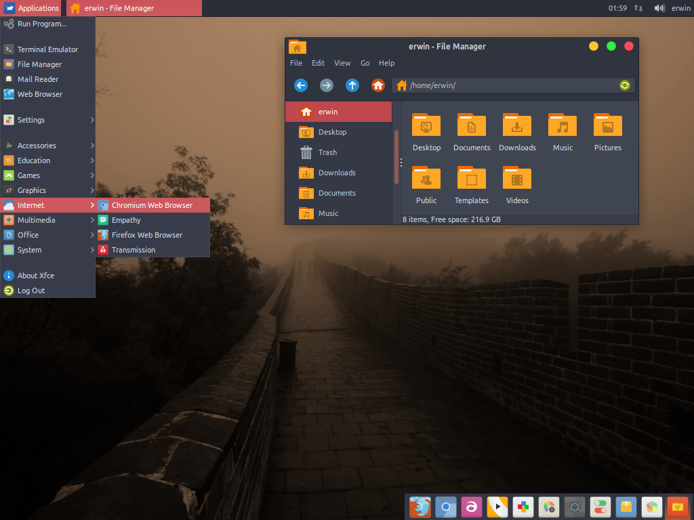Expand the Office submenu

click(48, 235)
